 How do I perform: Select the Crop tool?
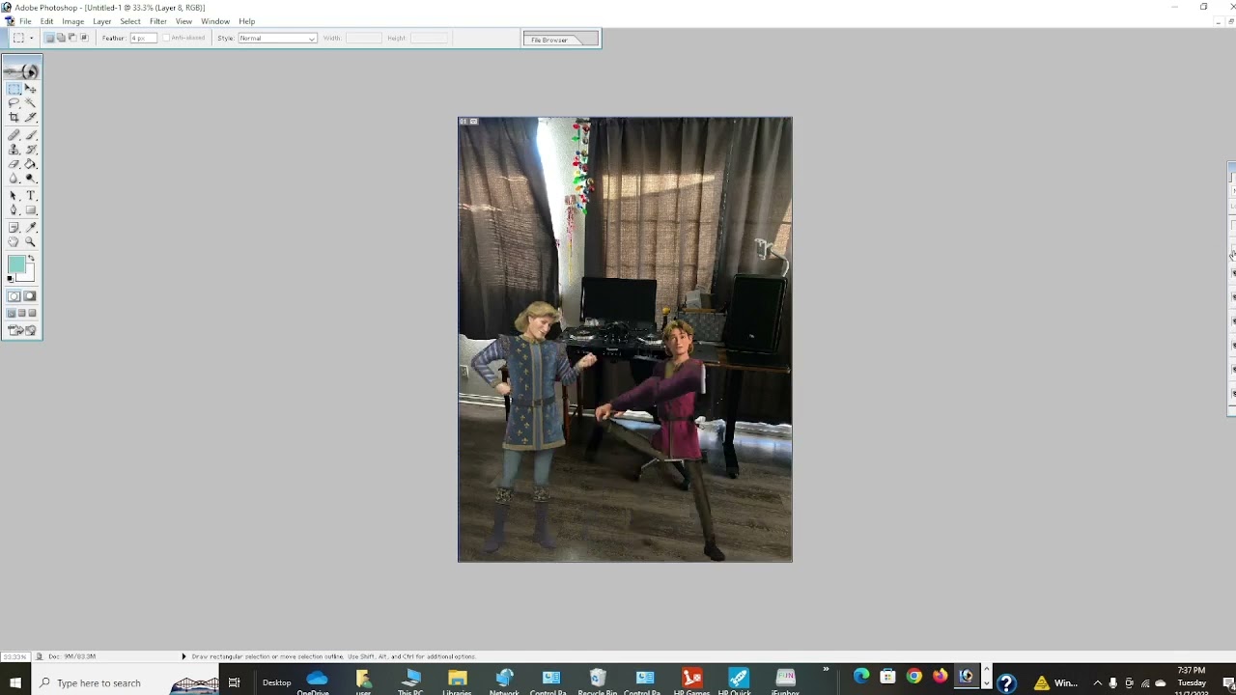[14, 117]
